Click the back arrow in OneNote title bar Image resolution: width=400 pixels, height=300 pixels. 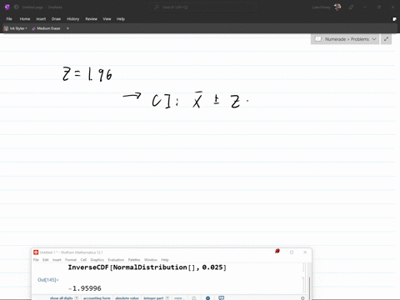tap(16, 7)
